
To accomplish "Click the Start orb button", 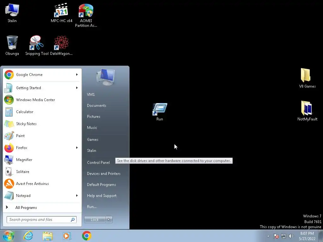I will click(8, 236).
